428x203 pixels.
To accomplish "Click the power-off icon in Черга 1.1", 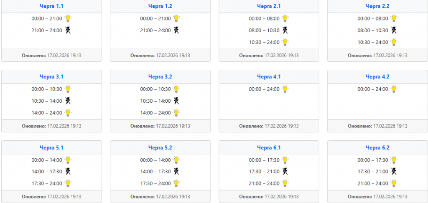I will point(68,30).
